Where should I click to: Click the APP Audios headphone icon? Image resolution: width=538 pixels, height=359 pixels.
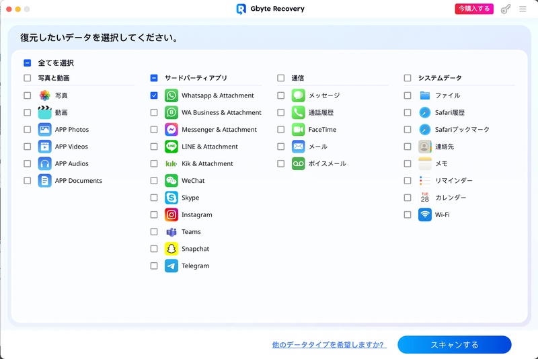click(x=44, y=163)
